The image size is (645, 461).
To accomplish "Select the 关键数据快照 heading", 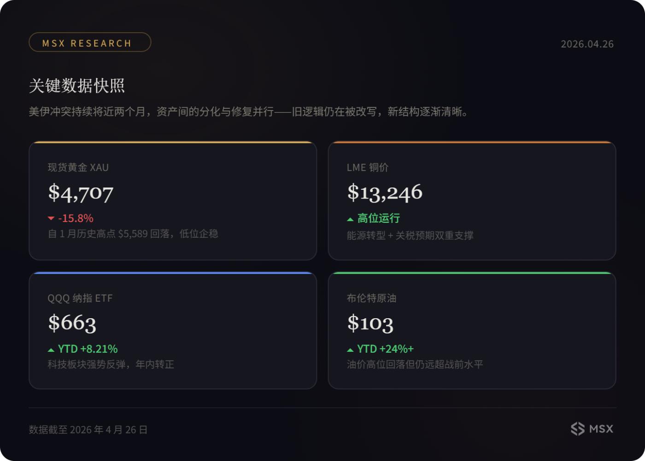I will [77, 86].
